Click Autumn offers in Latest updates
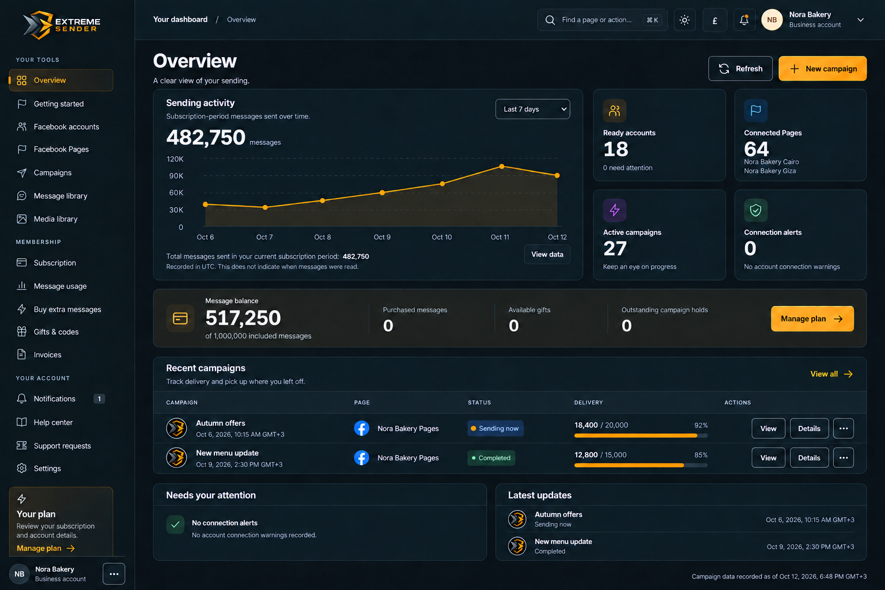This screenshot has width=885, height=590. coord(558,515)
